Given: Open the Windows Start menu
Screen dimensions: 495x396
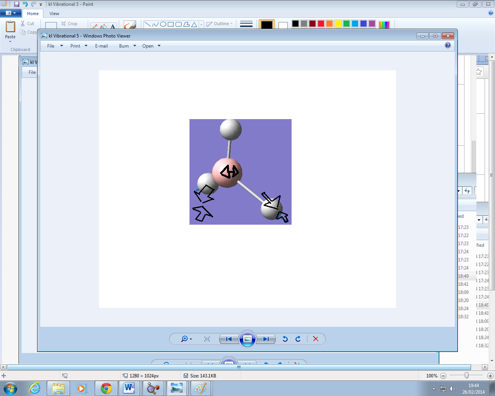Looking at the screenshot, I should [10, 388].
